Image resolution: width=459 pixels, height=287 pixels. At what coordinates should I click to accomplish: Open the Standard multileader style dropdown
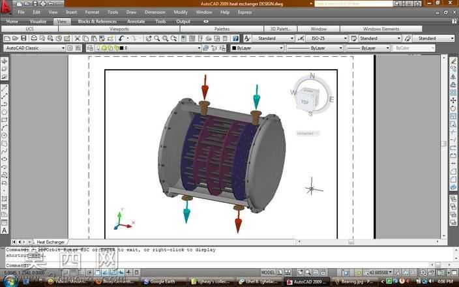click(434, 38)
